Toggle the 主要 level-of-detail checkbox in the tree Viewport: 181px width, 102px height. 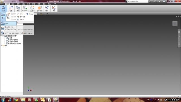click(x=7, y=38)
